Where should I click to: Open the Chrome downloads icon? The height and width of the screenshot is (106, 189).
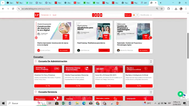[176, 9]
